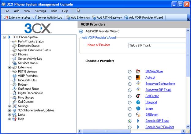Click the System Extensions Status icon
This screenshot has width=191, height=134.
[14, 50]
